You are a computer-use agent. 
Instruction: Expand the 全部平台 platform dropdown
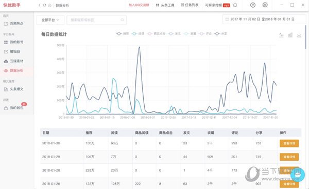(50, 20)
